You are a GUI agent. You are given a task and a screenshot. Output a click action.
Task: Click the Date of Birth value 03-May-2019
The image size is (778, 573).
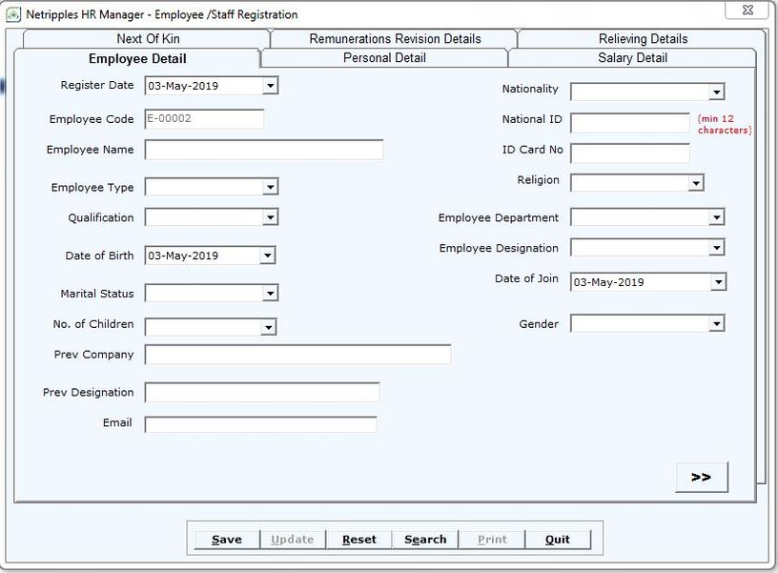[183, 256]
